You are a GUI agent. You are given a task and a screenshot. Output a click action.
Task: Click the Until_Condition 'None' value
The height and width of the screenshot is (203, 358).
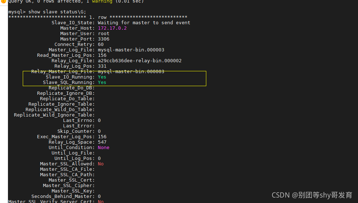coord(103,148)
